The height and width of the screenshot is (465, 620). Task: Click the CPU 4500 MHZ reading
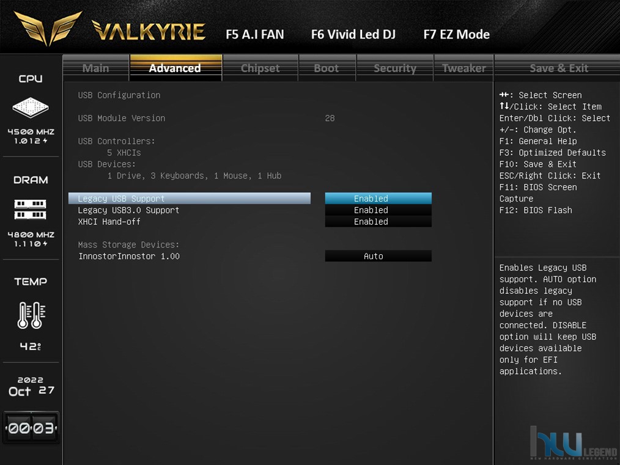click(31, 132)
